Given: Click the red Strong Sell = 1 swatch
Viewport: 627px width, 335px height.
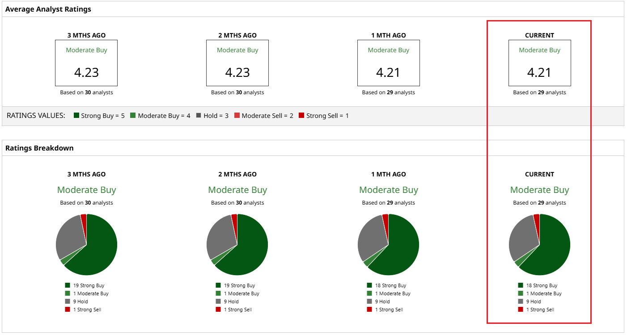Looking at the screenshot, I should 301,116.
